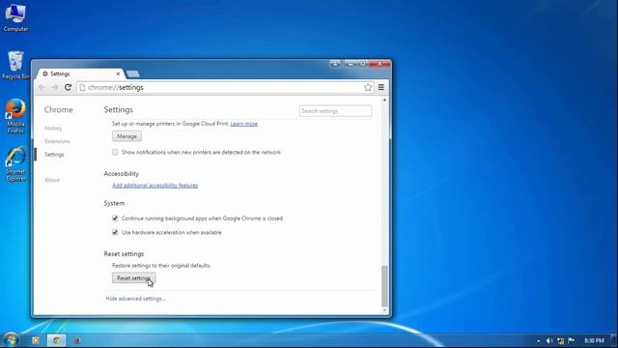Click the network tray icon
618x348 pixels.
(x=560, y=340)
